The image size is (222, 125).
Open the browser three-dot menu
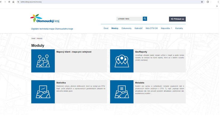click(x=218, y=2)
